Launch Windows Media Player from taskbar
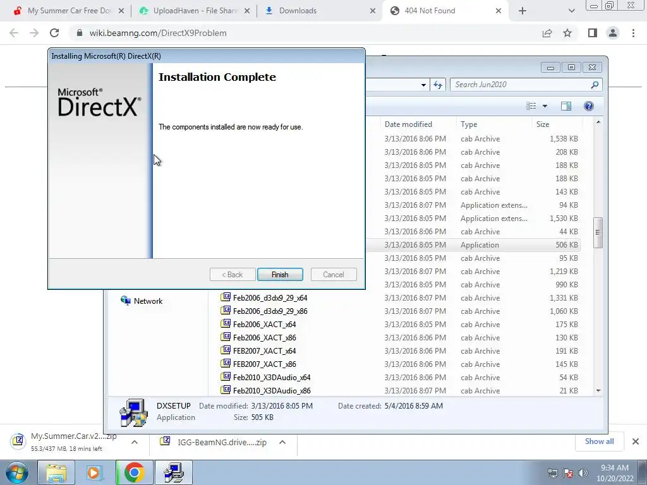647x485 pixels. 95,472
